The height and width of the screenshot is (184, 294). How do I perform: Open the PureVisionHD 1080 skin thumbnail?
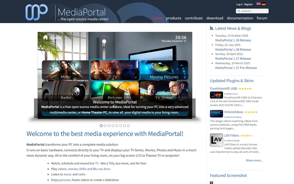(216, 95)
